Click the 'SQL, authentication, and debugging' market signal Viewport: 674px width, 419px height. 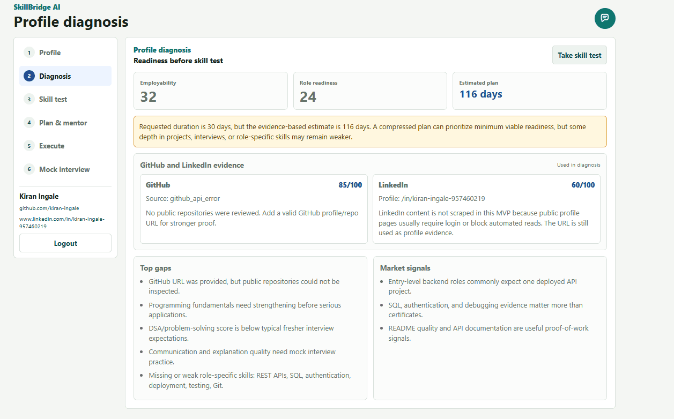click(x=485, y=310)
